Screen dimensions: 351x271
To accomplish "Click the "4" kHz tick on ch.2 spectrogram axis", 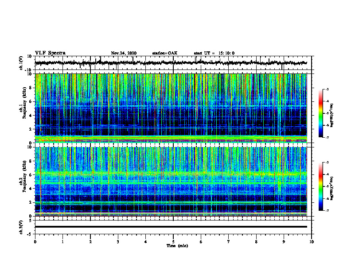I will click(x=31, y=189).
